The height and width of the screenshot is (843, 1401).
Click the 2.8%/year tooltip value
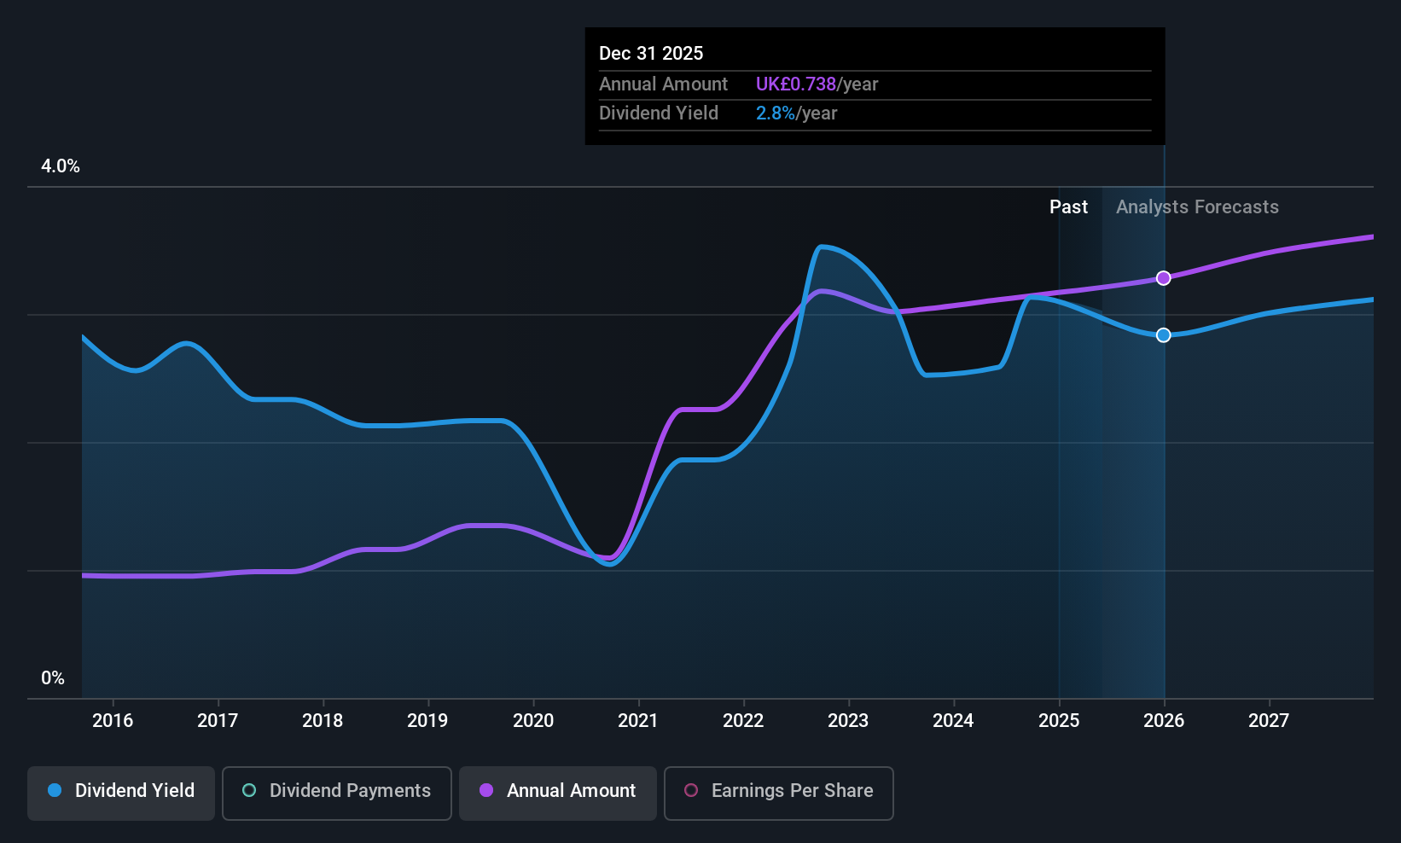(796, 113)
